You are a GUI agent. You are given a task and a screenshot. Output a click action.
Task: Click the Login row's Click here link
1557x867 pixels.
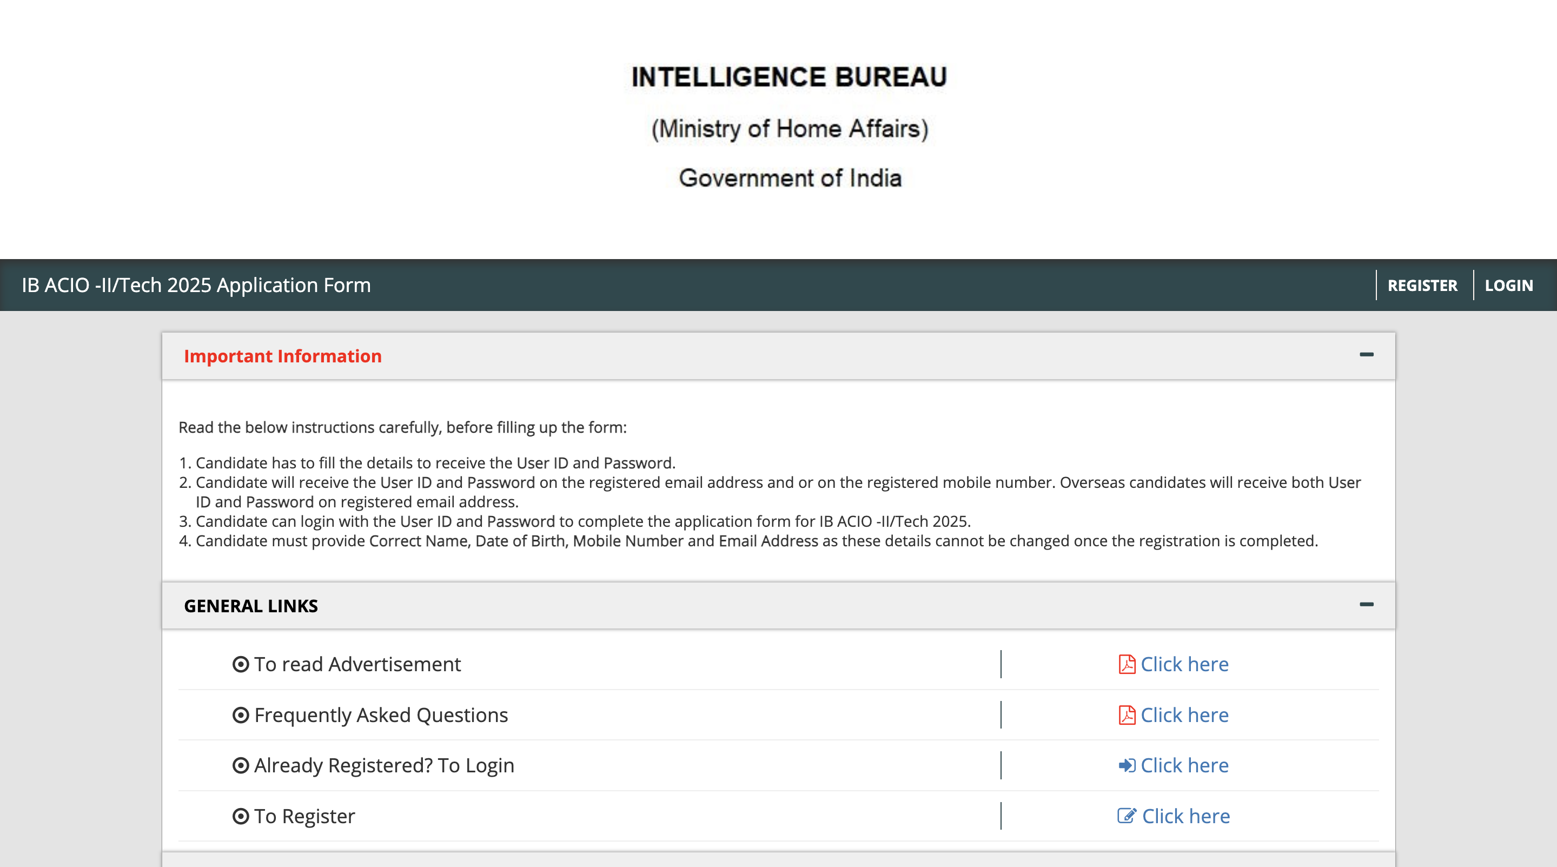(x=1184, y=765)
